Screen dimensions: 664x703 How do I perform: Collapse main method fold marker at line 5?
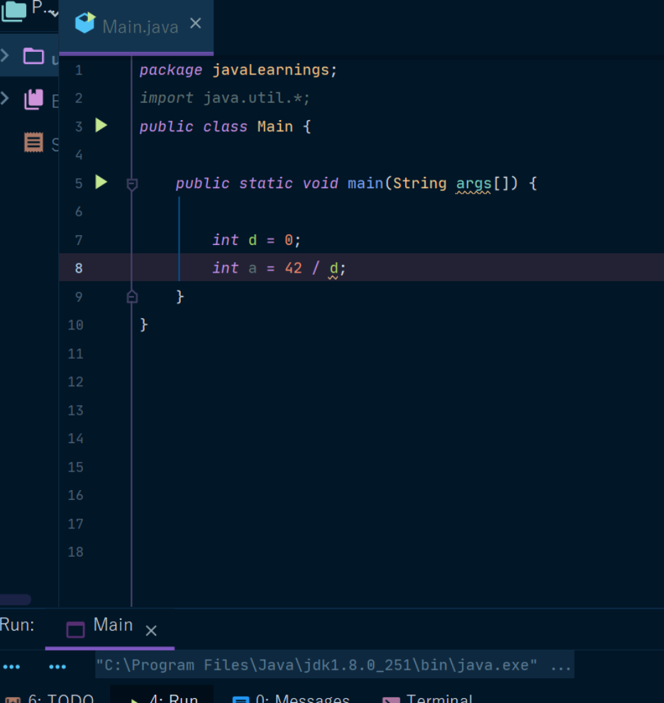132,184
